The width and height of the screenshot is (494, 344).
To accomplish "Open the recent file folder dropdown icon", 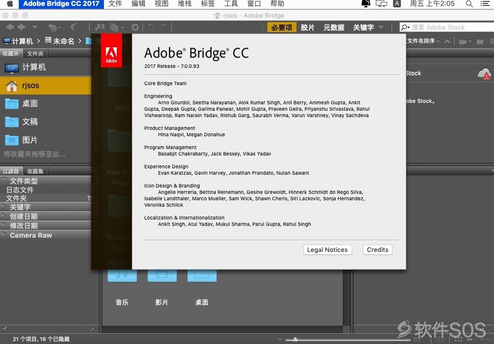I will [465, 41].
